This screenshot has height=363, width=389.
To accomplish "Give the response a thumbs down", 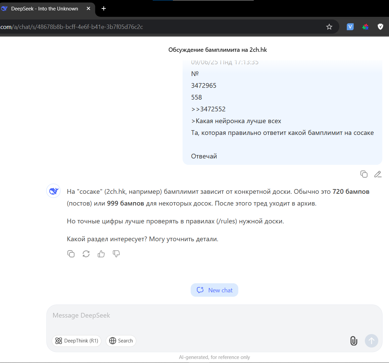I will tap(116, 254).
